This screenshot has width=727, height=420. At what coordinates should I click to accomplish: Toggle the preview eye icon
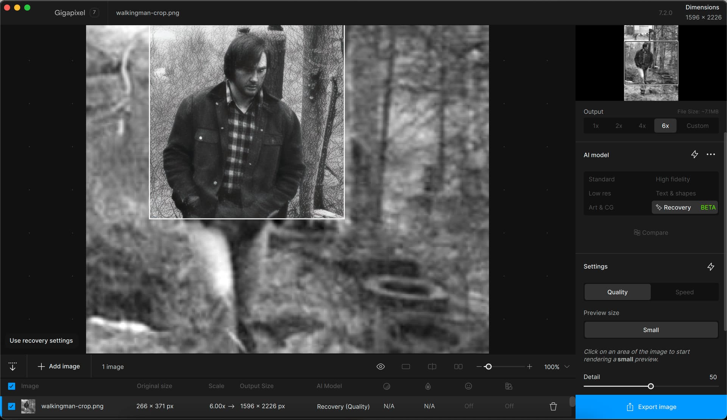tap(381, 367)
